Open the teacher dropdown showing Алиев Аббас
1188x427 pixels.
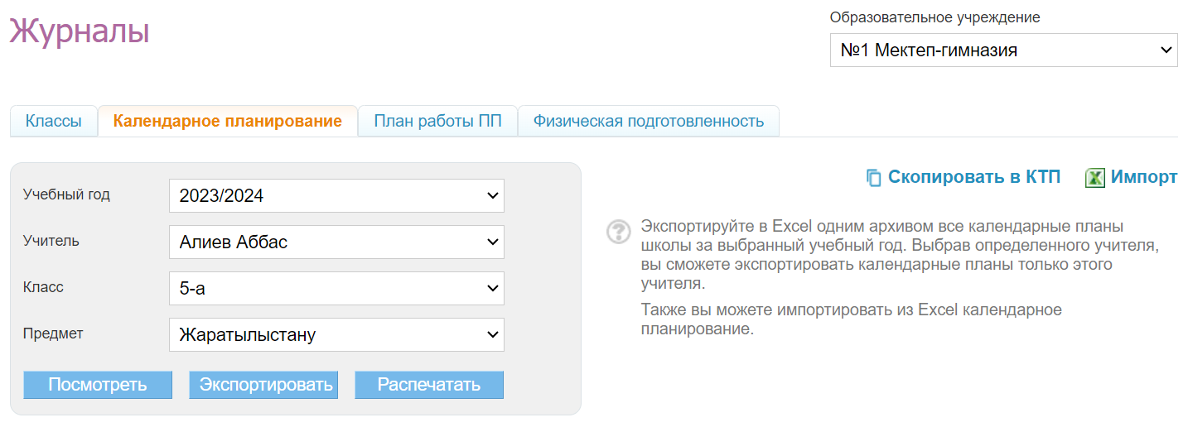(x=336, y=242)
